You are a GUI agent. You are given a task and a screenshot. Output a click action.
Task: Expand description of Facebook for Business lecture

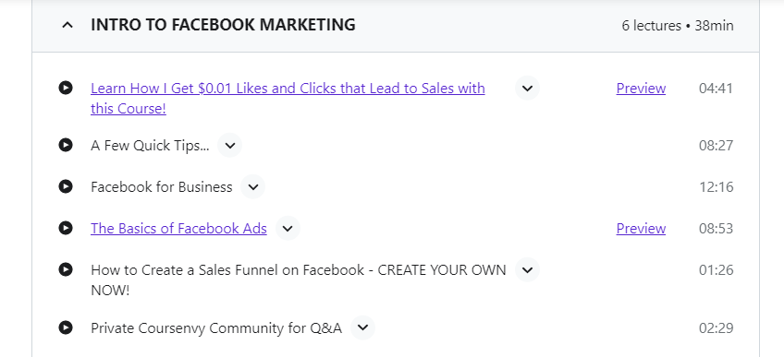pyautogui.click(x=253, y=187)
